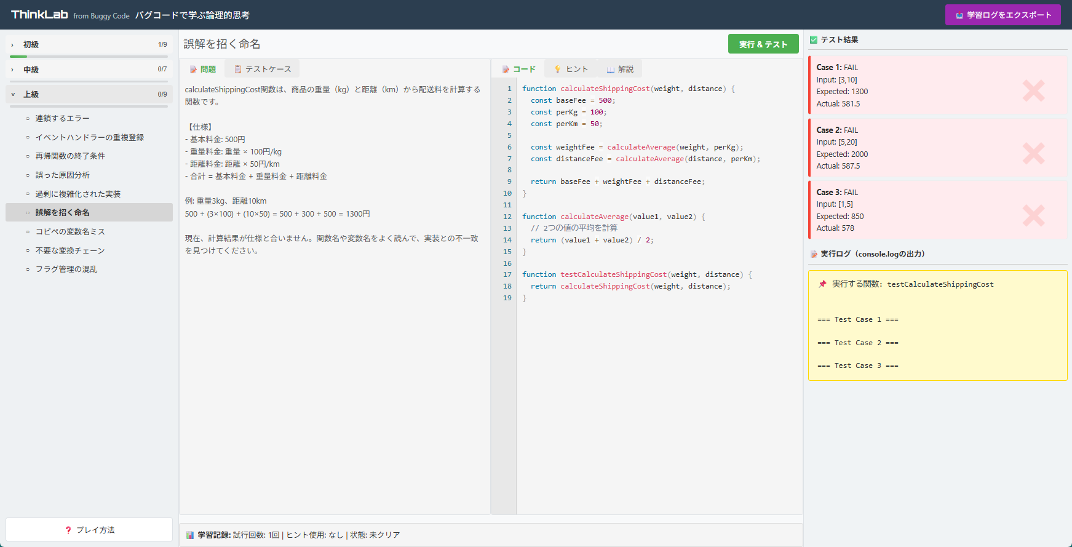Click the 1/9 progress count for 初級
Screen dimensions: 1072x547
pos(162,44)
